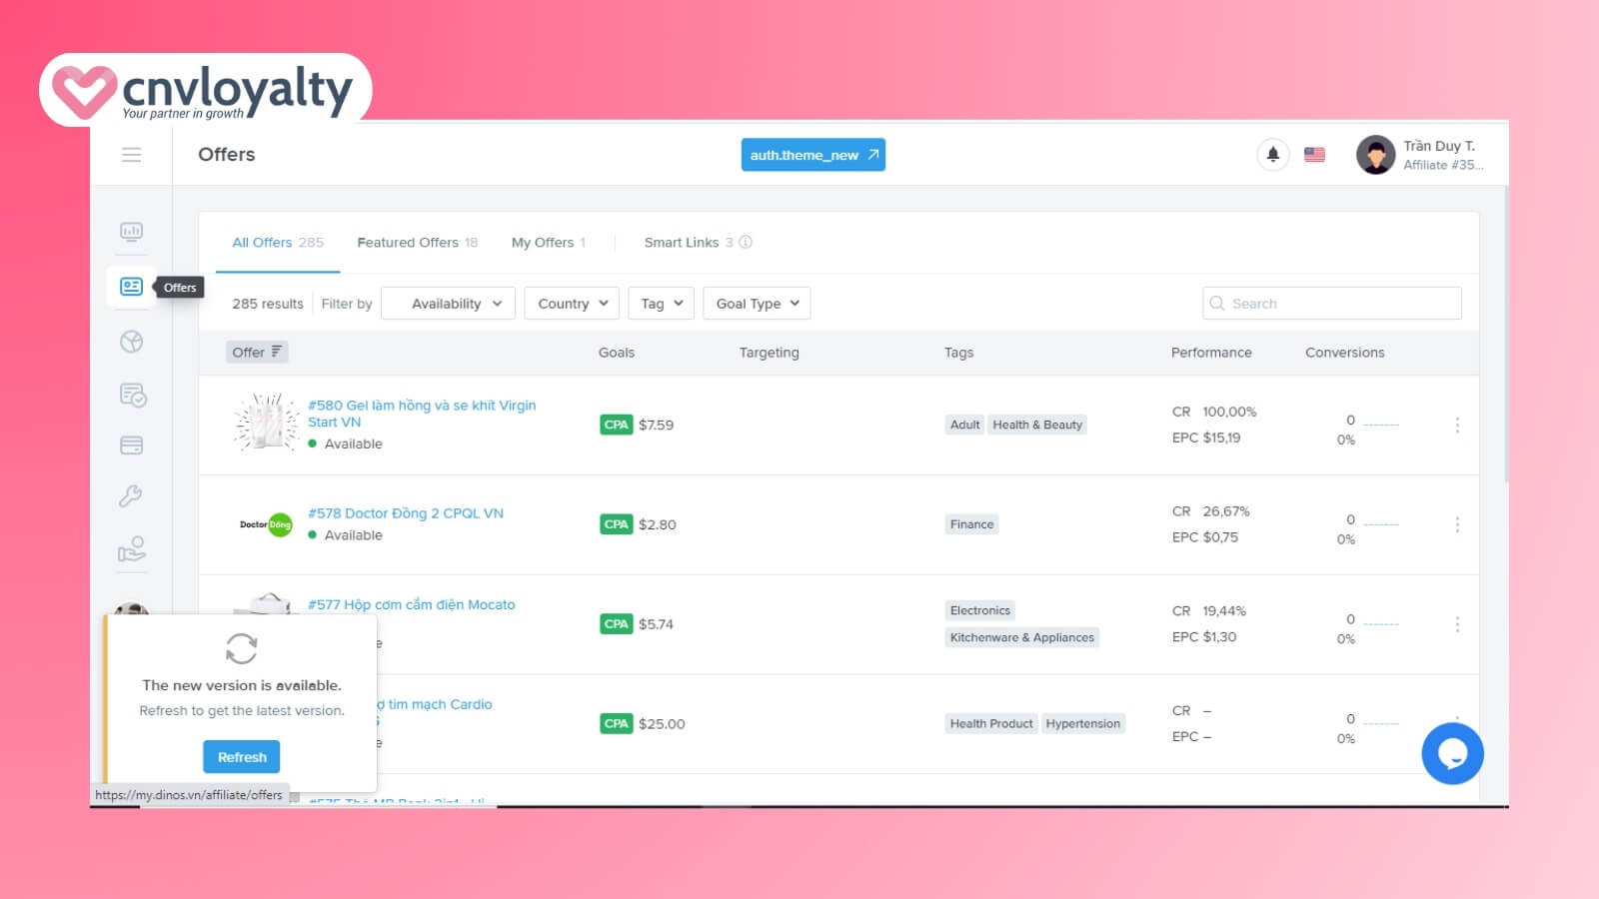Viewport: 1599px width, 899px height.
Task: Open the Goal Type dropdown
Action: 756,303
